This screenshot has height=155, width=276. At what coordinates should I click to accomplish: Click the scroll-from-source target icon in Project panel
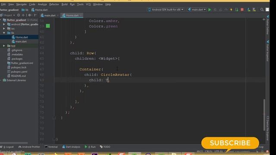coord(19,15)
